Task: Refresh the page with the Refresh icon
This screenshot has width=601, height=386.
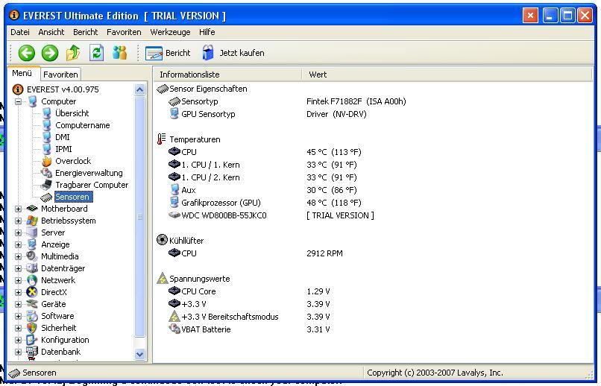Action: tap(96, 53)
